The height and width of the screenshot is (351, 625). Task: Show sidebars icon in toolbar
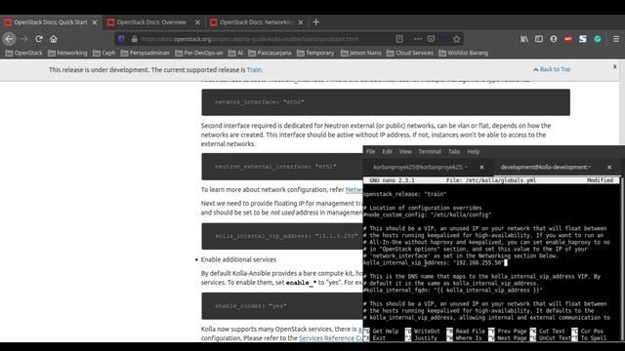539,39
